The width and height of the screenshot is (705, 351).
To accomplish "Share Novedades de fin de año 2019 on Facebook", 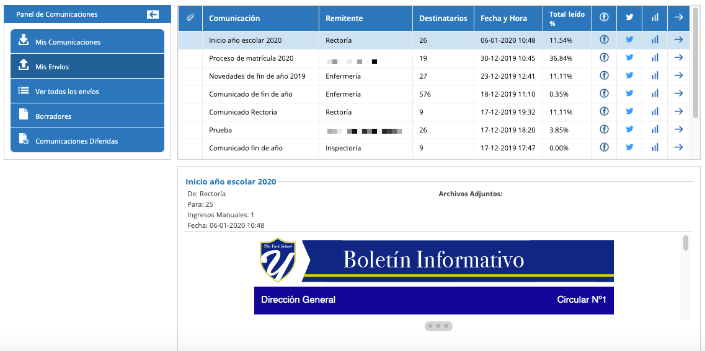I will [x=605, y=76].
